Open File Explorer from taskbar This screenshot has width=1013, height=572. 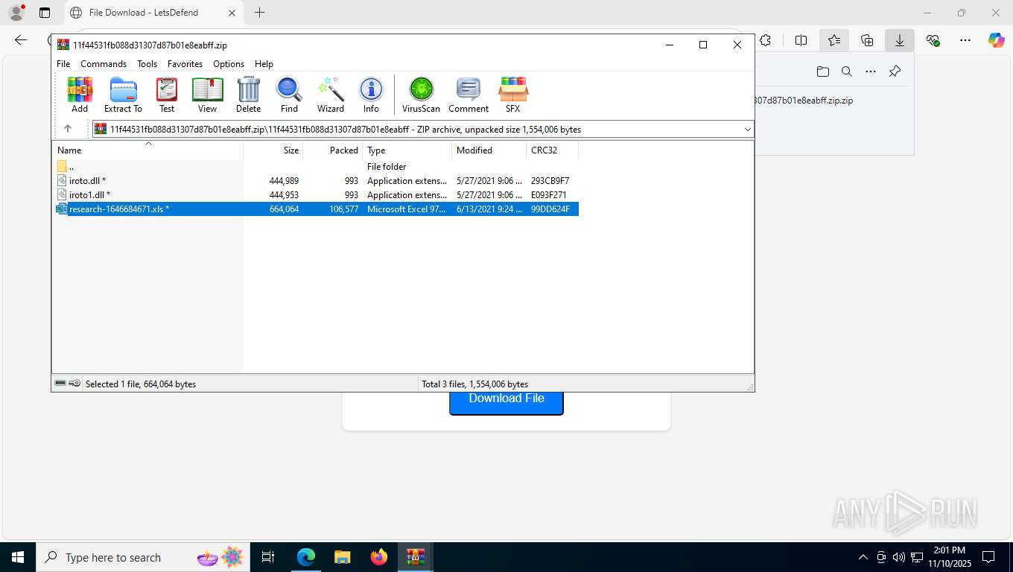coord(342,557)
